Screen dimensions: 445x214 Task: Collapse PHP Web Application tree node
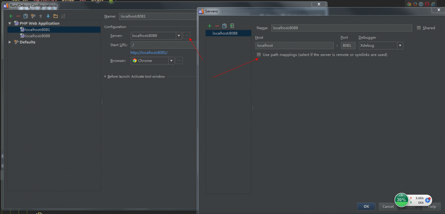click(10, 24)
